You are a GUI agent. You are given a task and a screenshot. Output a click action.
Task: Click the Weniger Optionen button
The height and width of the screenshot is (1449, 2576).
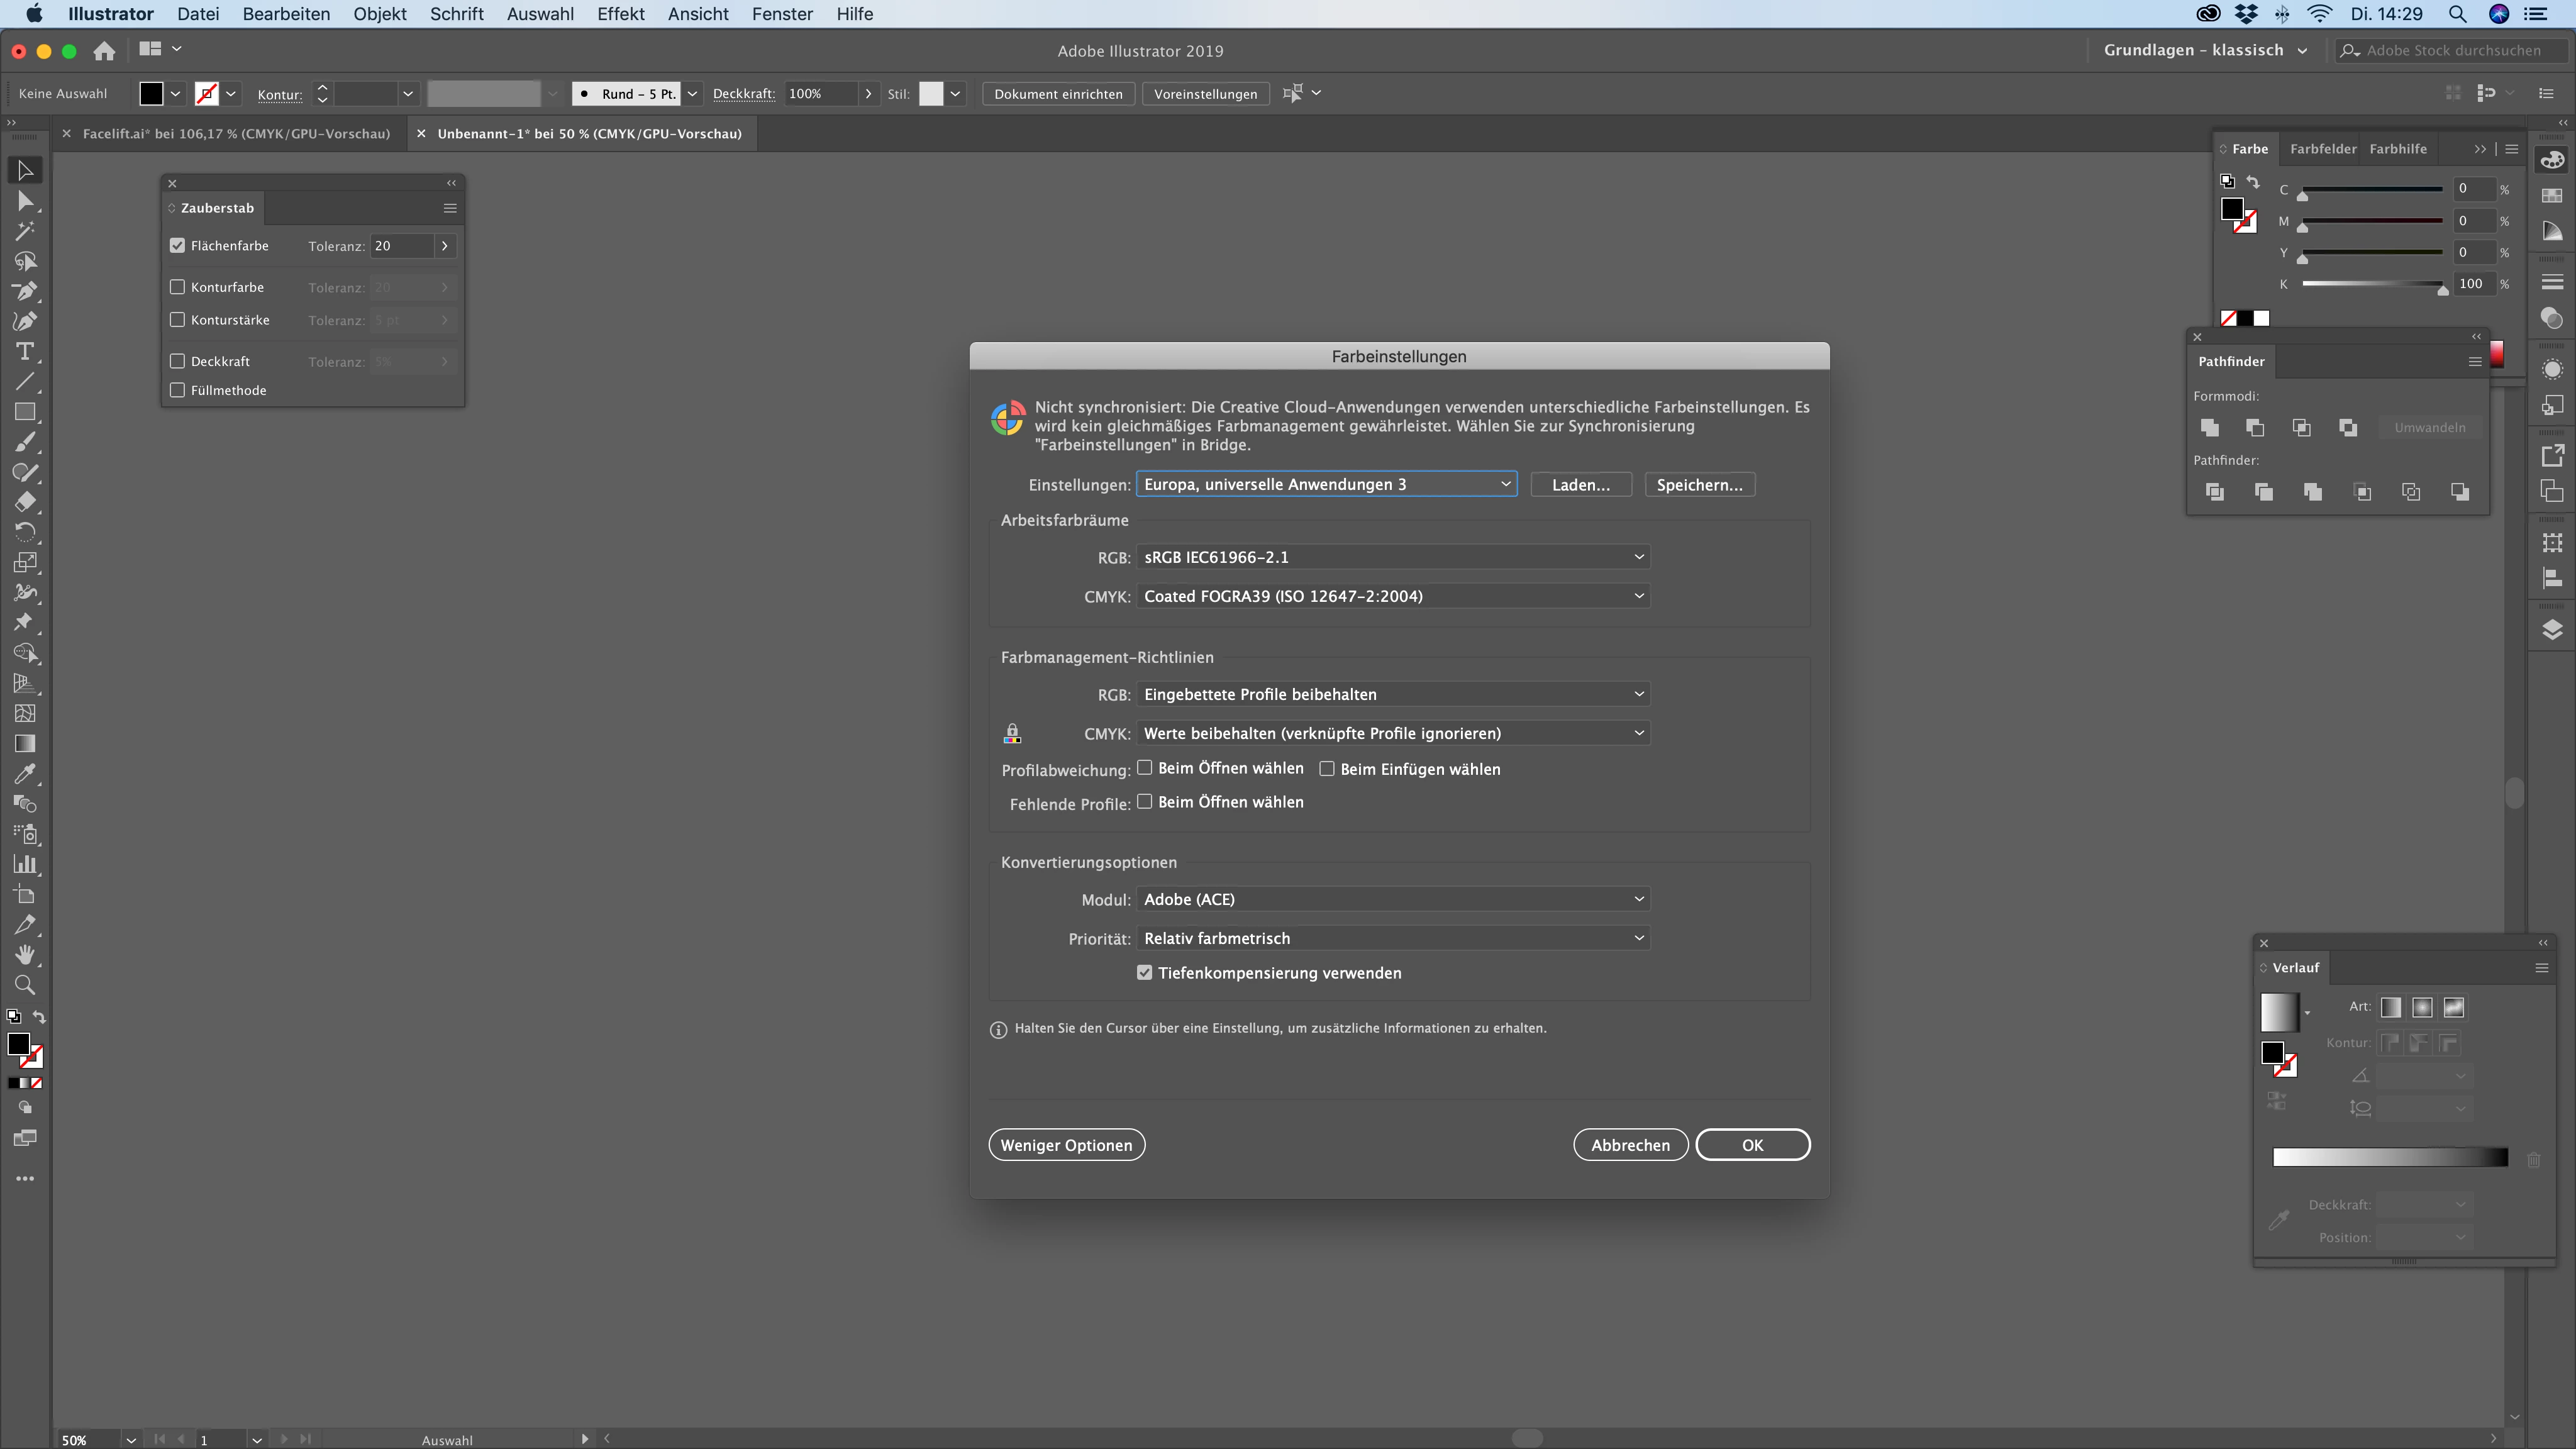click(x=1066, y=1145)
